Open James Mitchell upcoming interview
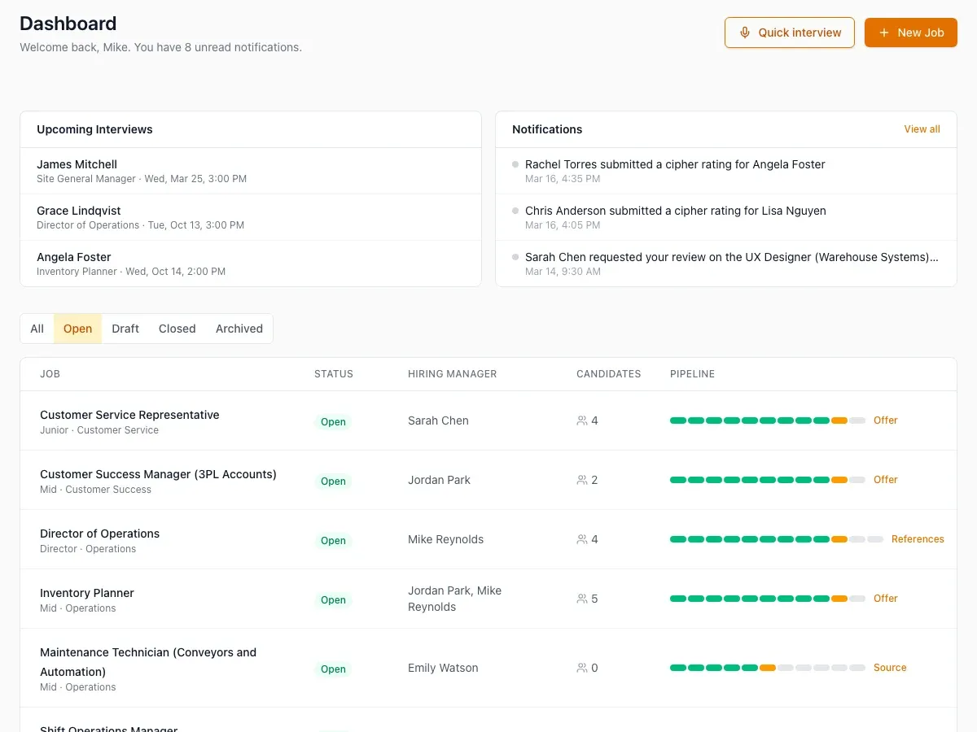Viewport: 977px width, 732px height. click(251, 171)
